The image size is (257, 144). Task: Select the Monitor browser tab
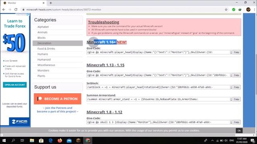(24, 3)
